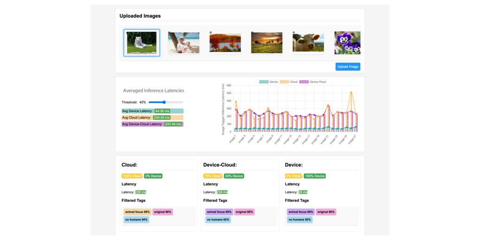
Task: Click the Upload Image button
Action: pyautogui.click(x=348, y=67)
